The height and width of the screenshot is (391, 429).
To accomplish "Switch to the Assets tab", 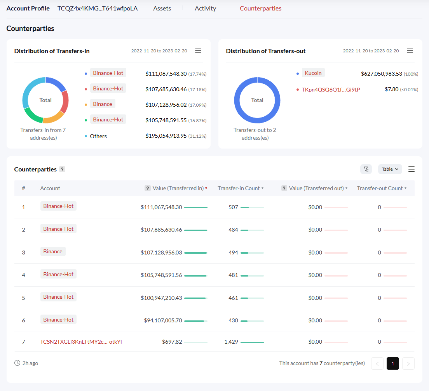I will coord(162,8).
